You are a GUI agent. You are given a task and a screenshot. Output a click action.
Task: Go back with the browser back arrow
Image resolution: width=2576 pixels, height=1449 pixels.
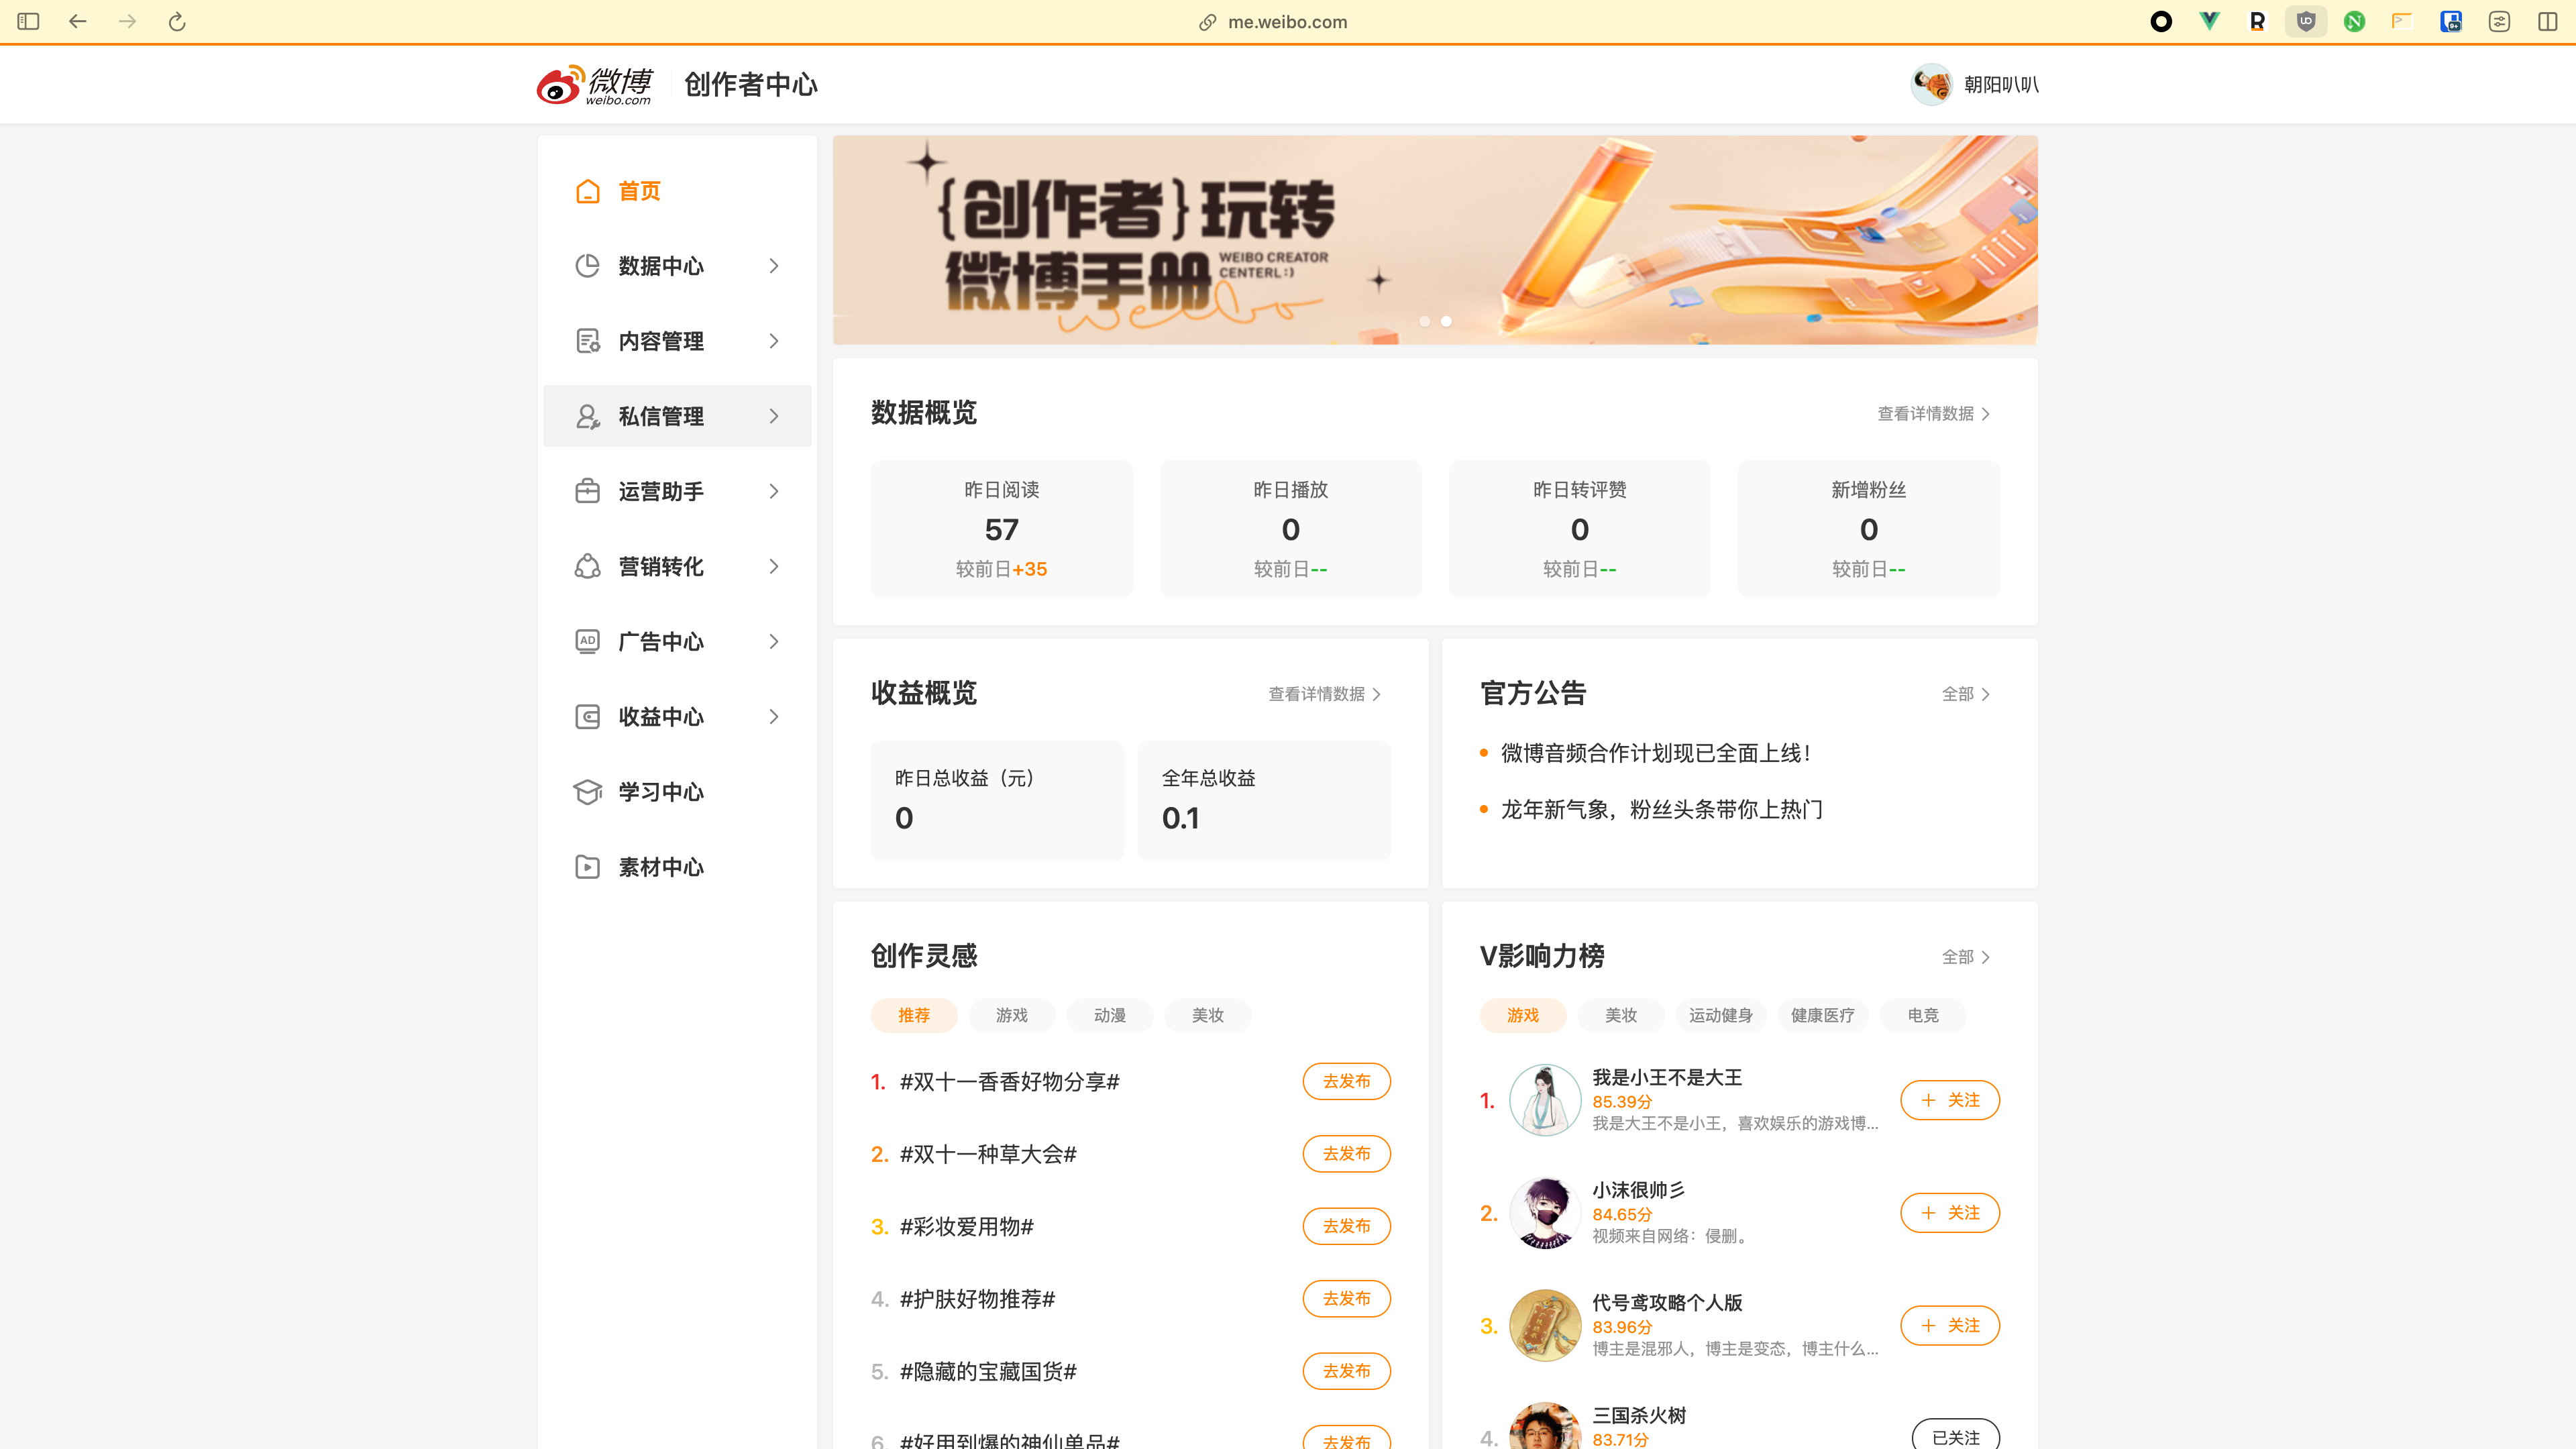tap(78, 21)
